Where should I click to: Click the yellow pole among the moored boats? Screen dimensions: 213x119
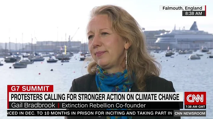65,50
